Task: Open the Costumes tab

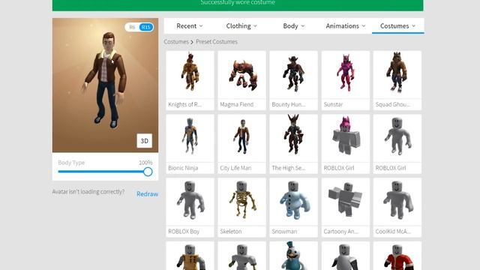Action: click(x=397, y=26)
